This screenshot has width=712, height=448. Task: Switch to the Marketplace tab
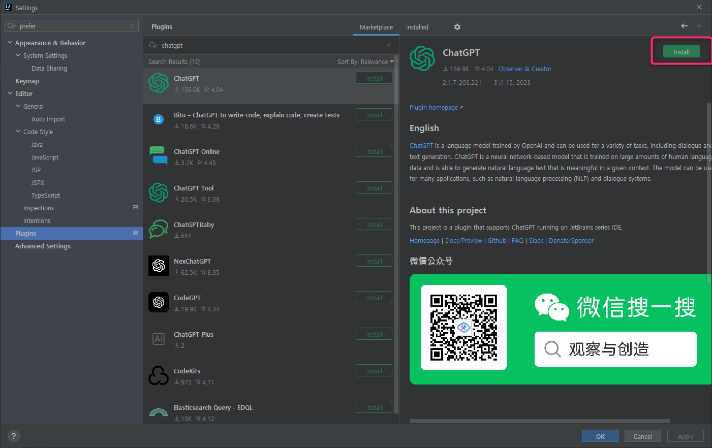(376, 27)
